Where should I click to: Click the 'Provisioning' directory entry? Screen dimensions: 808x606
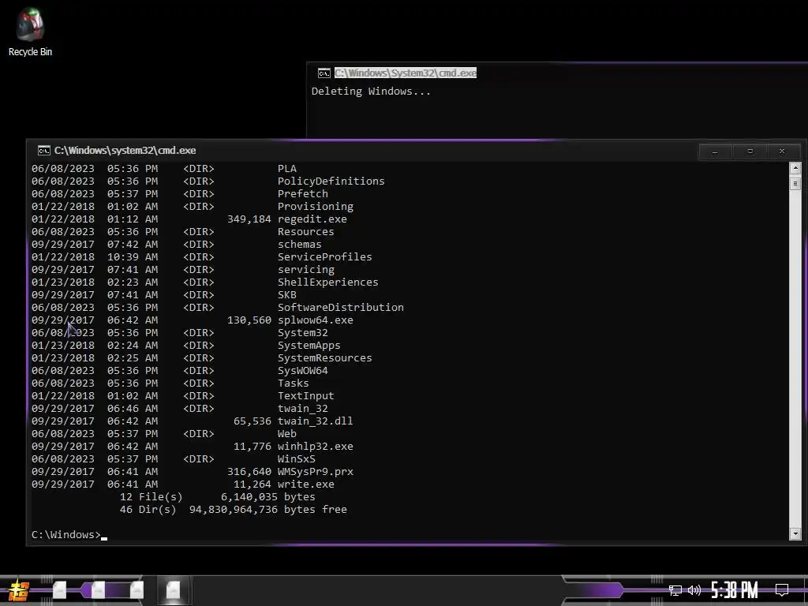coord(316,207)
